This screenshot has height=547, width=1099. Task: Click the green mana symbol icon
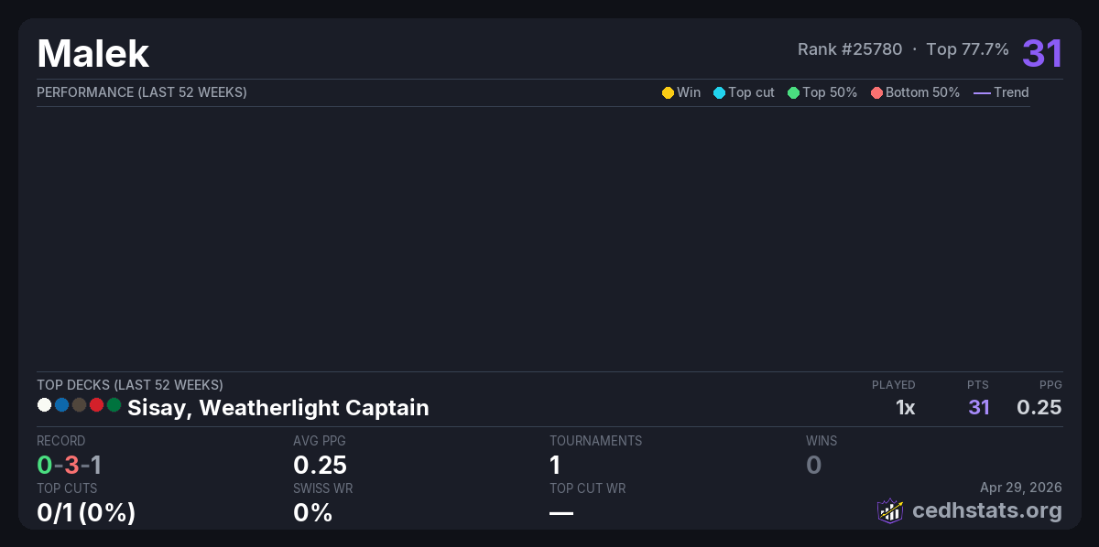(114, 405)
